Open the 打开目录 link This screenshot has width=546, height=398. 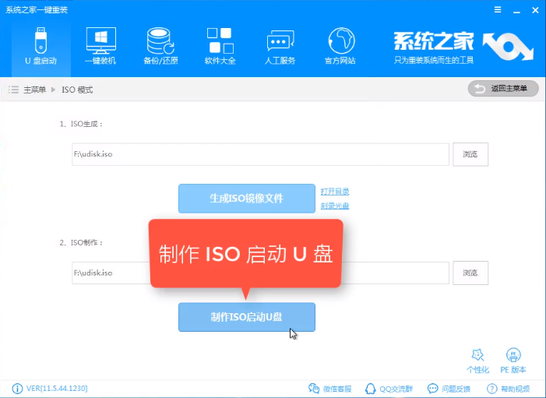(x=334, y=191)
